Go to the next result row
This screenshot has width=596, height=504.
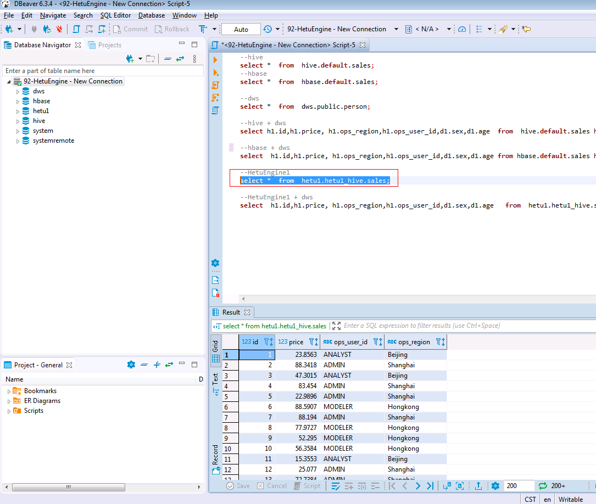pyautogui.click(x=418, y=486)
